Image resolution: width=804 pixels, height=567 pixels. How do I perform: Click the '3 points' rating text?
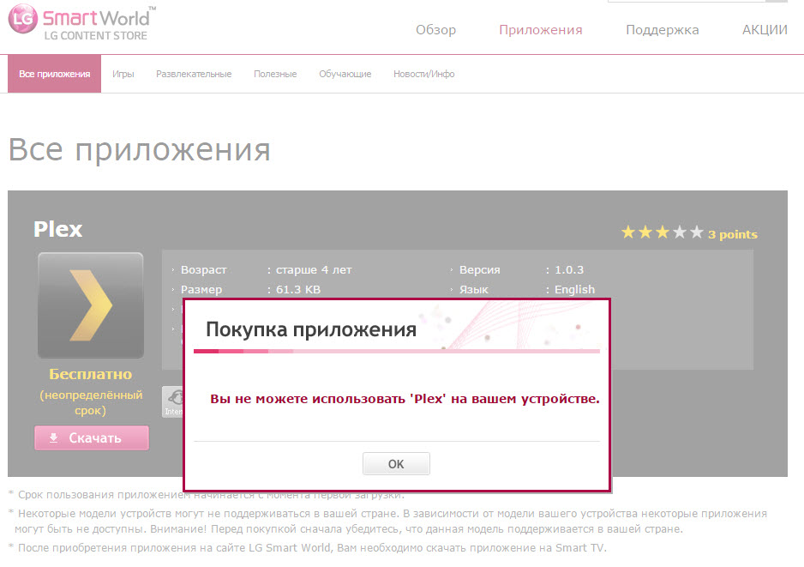(x=733, y=234)
